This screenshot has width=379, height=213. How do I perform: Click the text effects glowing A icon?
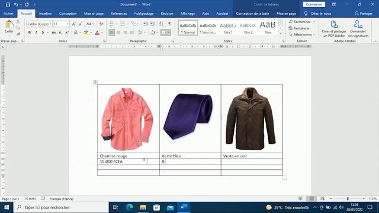click(76, 33)
